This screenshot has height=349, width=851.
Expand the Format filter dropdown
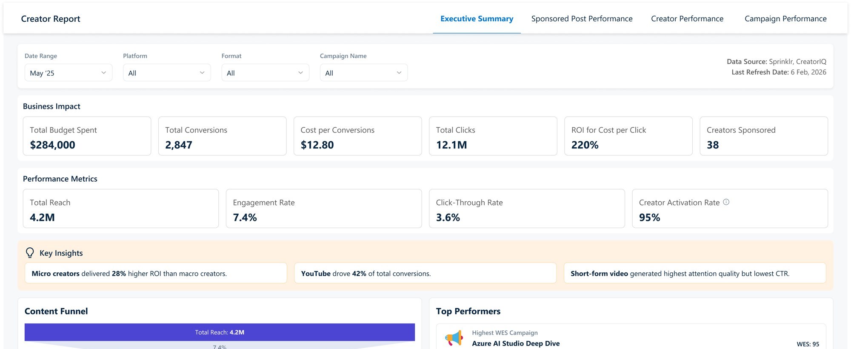click(x=265, y=73)
